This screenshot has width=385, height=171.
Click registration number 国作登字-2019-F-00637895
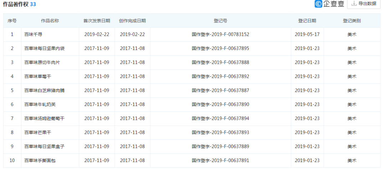[221, 49]
